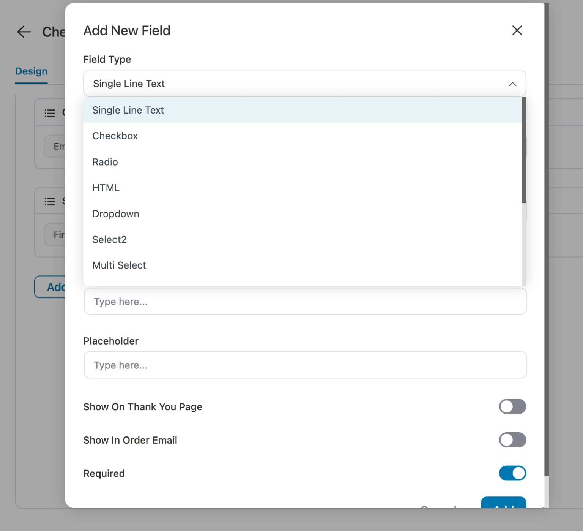Turn off the Required toggle

513,473
